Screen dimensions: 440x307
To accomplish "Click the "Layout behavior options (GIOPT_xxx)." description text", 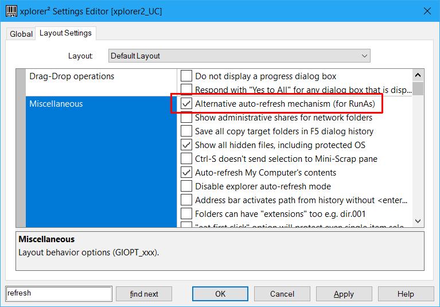I will (89, 252).
